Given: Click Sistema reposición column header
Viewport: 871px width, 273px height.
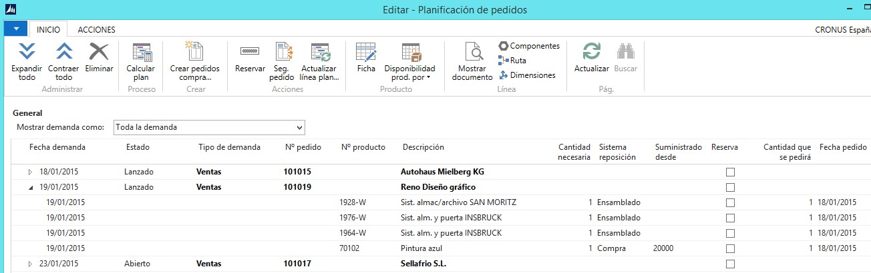Looking at the screenshot, I should 616,152.
